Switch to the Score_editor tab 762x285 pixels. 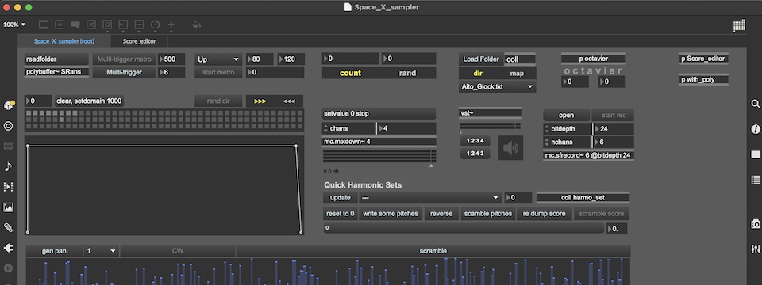coord(140,41)
